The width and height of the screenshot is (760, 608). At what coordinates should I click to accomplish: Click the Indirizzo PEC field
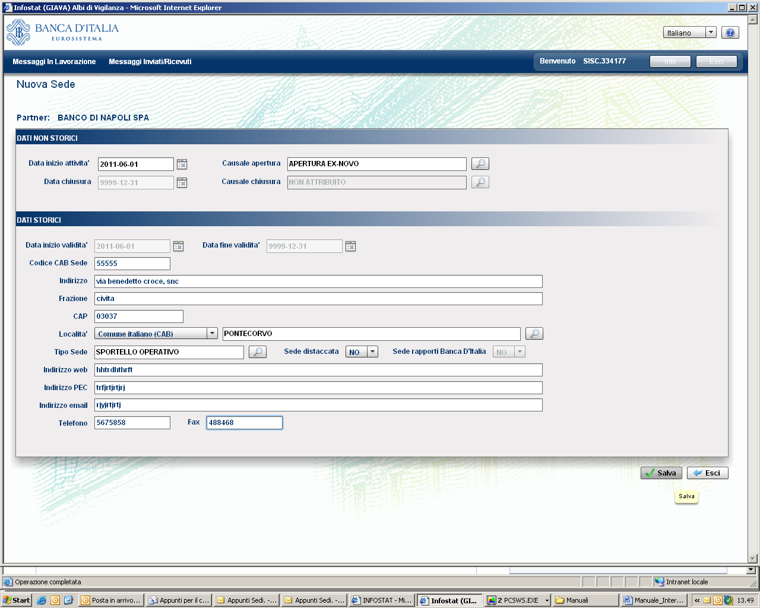318,388
